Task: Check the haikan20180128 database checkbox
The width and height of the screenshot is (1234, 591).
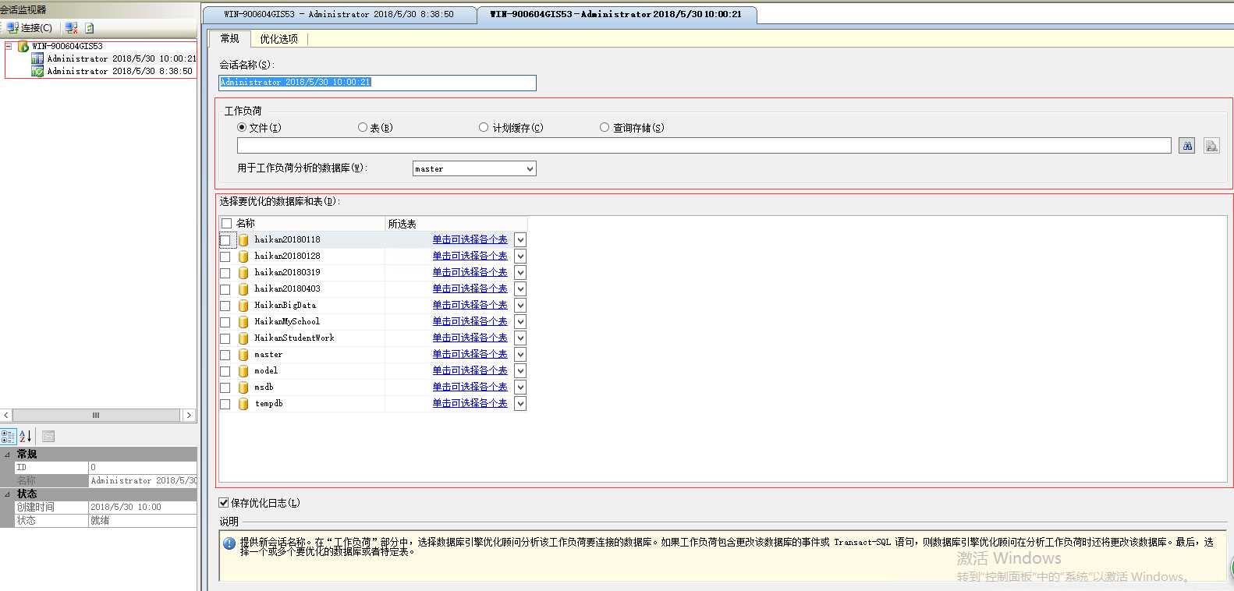Action: tap(225, 257)
